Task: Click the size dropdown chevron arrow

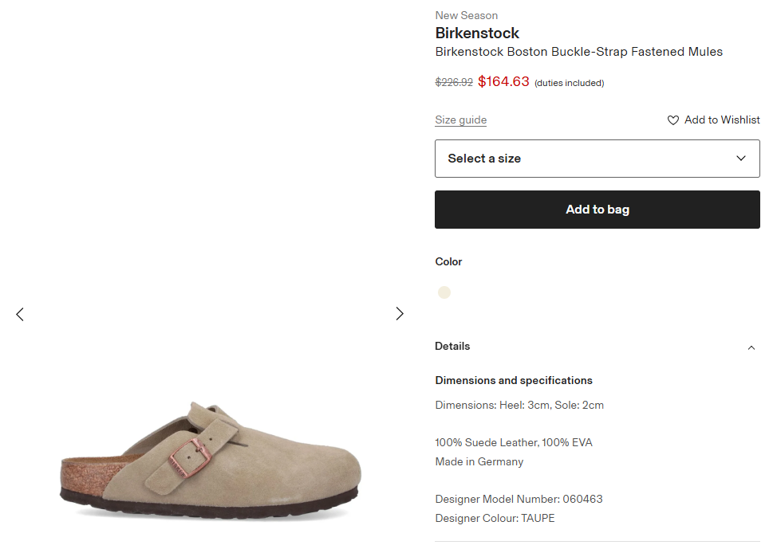Action: (x=741, y=159)
